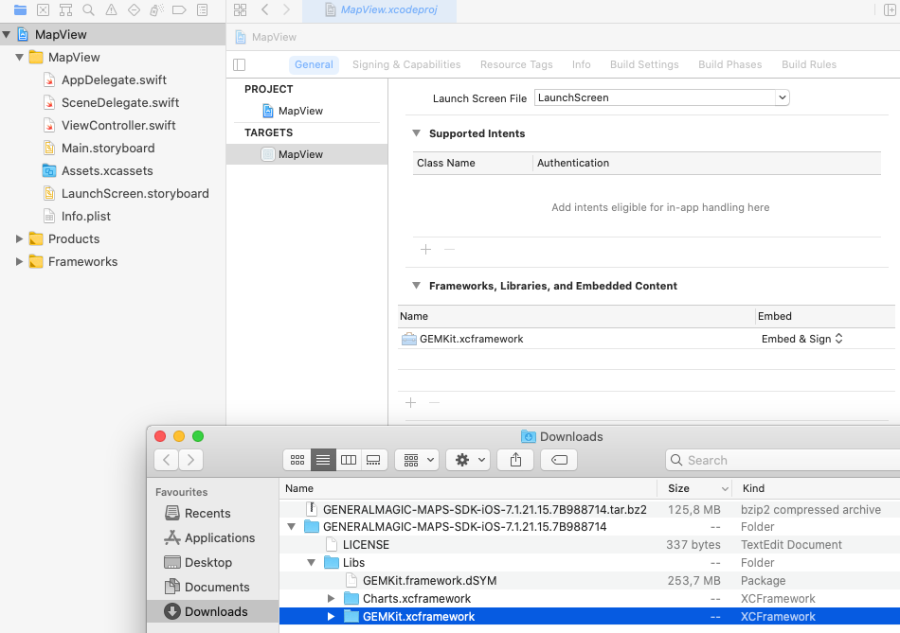The image size is (900, 633).
Task: Change the Embed & Sign popup for GEMKit
Action: coord(801,339)
